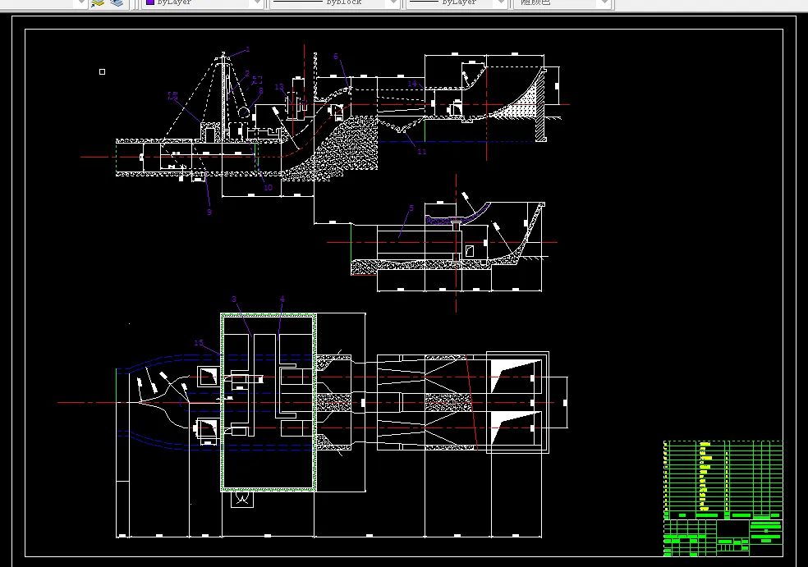Select callout number 8 near the circle
The image size is (808, 567).
pyautogui.click(x=261, y=91)
